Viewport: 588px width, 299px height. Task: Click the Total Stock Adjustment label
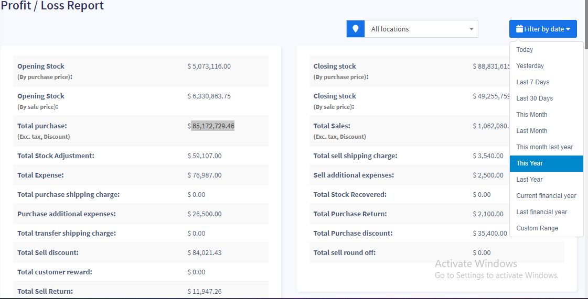pyautogui.click(x=56, y=156)
